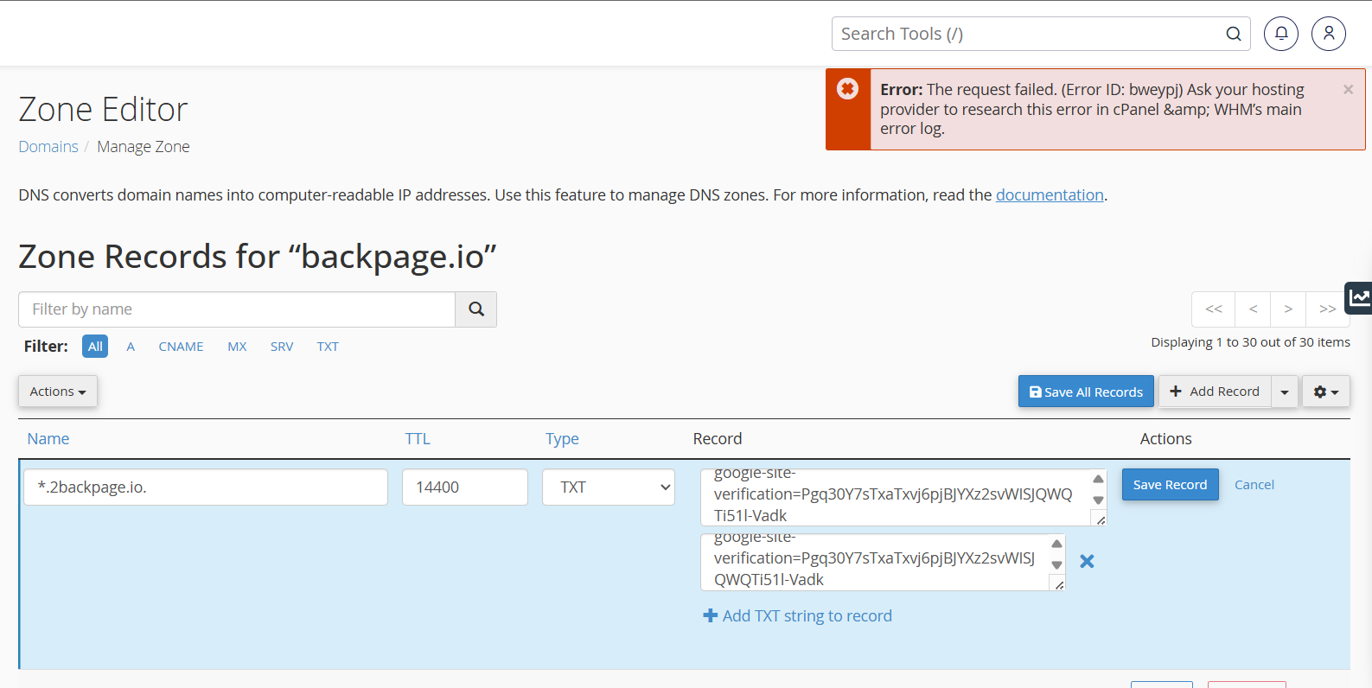Screen dimensions: 1372x688
Task: Click the 'Manage Zone' breadcrumb text
Action: point(144,147)
